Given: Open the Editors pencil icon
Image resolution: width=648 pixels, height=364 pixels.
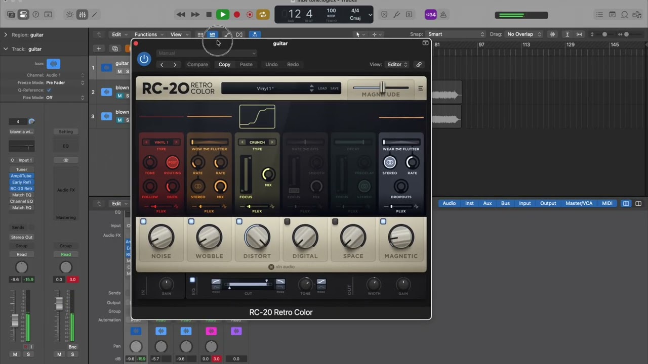Looking at the screenshot, I should [94, 15].
